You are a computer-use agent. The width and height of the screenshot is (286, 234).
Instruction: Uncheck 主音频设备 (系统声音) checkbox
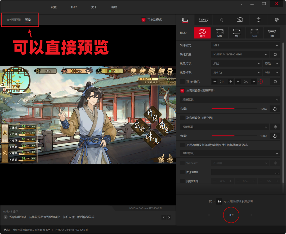(182, 90)
